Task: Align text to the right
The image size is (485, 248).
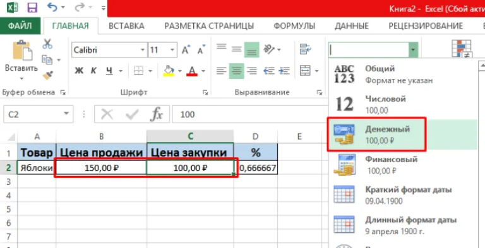Action: pos(252,71)
